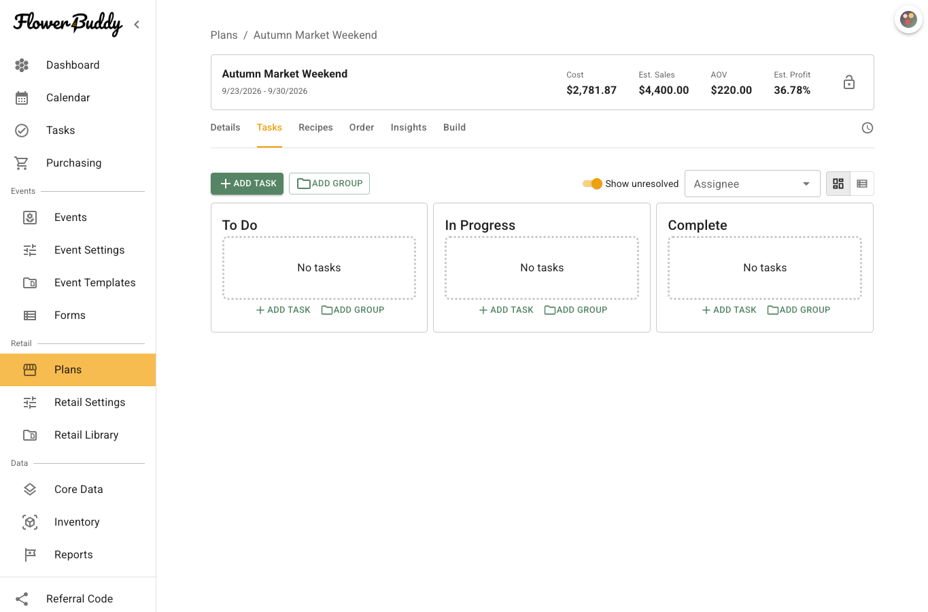Add a task in Complete column
The height and width of the screenshot is (612, 928).
click(x=729, y=310)
